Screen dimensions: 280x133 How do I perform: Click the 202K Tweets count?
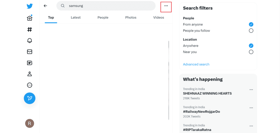[x=192, y=116]
